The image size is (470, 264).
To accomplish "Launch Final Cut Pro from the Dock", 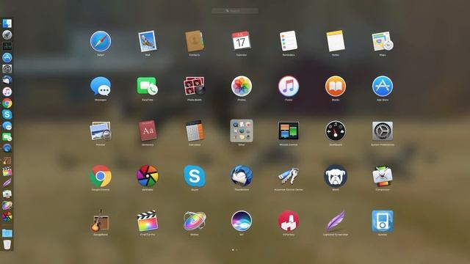I will (7, 172).
